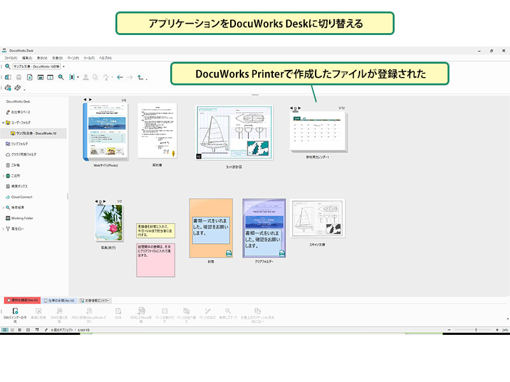Open the dropdown beside the binder stack icon
This screenshot has height=382, width=510.
[78, 77]
